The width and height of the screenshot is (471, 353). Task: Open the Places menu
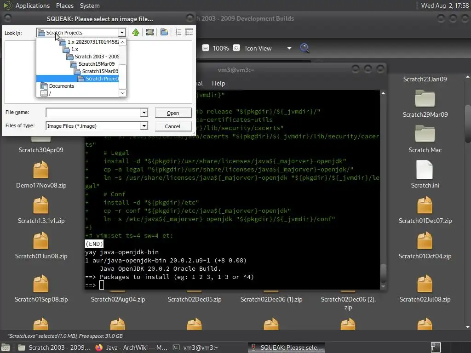tap(64, 6)
